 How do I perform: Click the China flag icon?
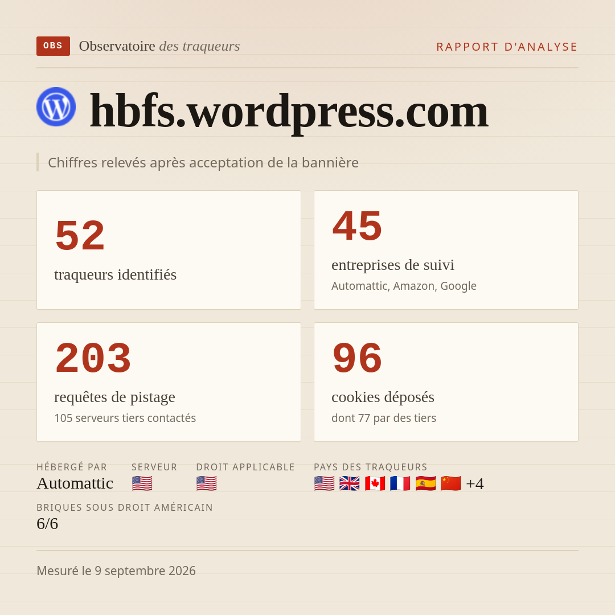pyautogui.click(x=450, y=483)
